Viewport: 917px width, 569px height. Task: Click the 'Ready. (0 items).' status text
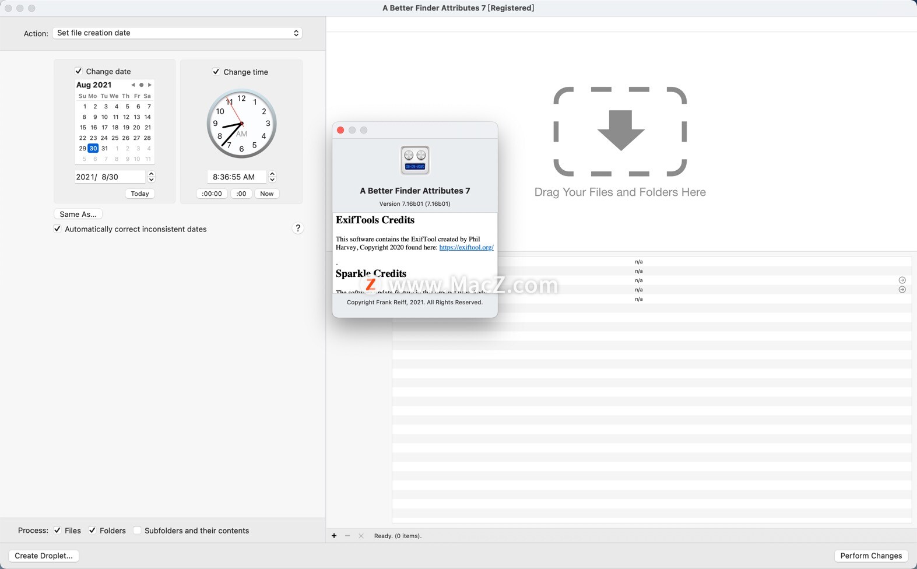(398, 536)
